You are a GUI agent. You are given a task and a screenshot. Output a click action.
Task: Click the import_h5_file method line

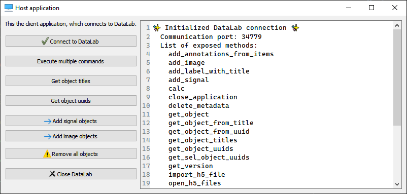click(196, 175)
